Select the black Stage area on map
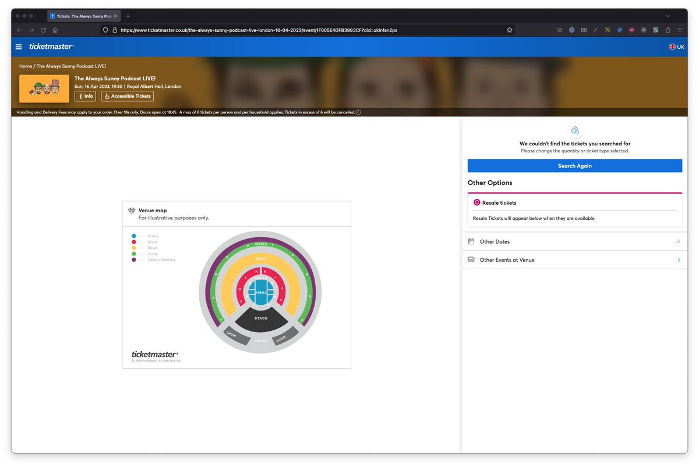This screenshot has height=467, width=699. tap(261, 319)
